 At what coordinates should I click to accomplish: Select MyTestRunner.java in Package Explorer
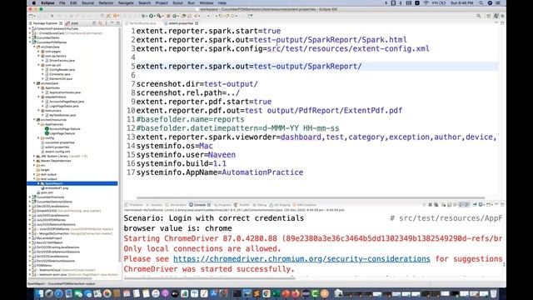[62, 115]
